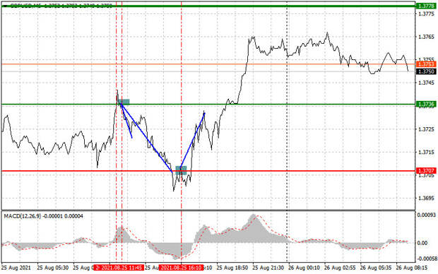Click the black 1.3750 current price label
Viewport: 438px width, 274px height.
426,71
